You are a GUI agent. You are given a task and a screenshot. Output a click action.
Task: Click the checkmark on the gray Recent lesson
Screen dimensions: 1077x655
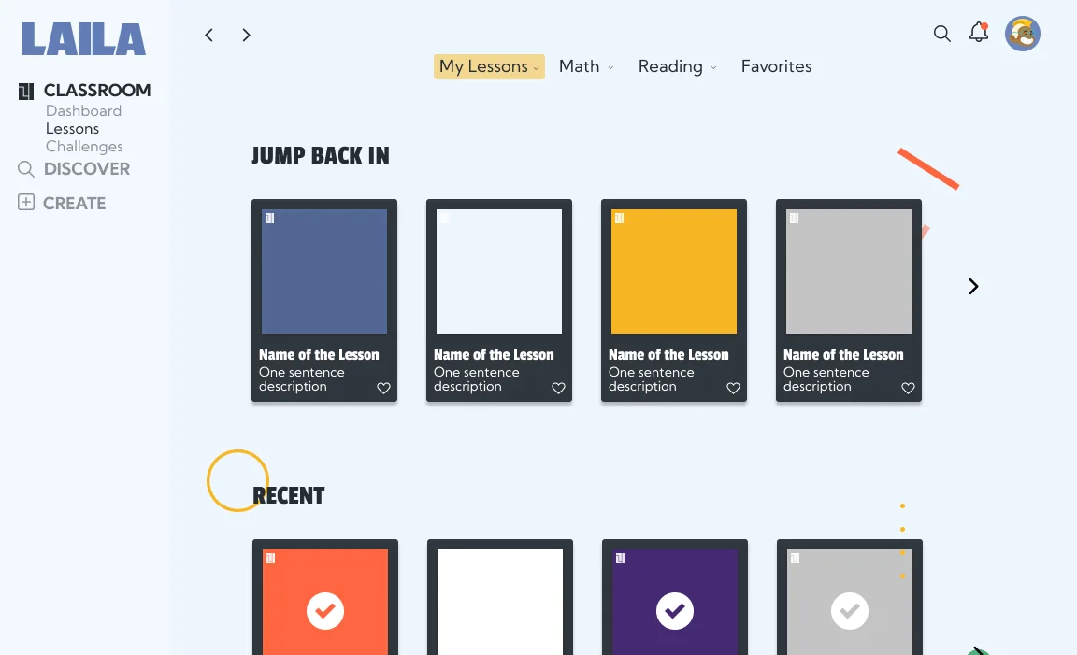click(850, 610)
